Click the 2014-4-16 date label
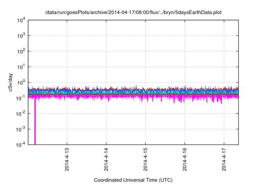Screen dimensions: 263x184 185,159
